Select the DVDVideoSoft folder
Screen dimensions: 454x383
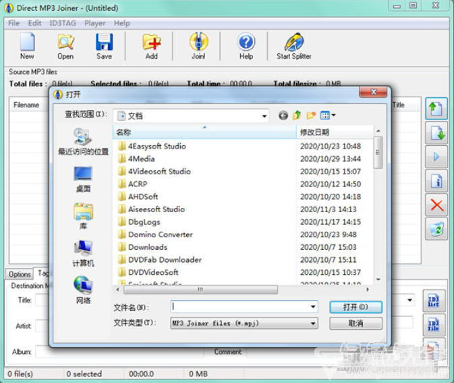click(148, 272)
